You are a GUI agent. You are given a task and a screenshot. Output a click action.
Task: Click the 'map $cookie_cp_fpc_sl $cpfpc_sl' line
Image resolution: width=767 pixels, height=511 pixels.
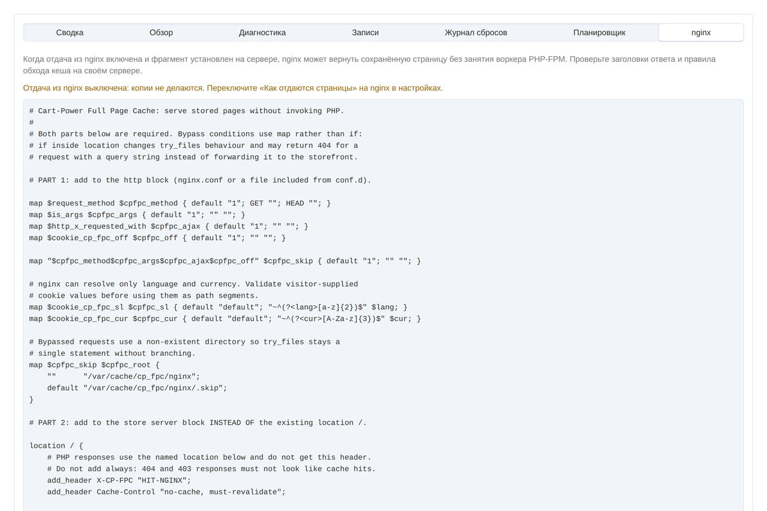pyautogui.click(x=218, y=307)
